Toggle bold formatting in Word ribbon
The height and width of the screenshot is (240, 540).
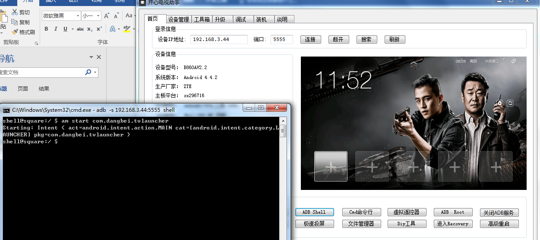(x=46, y=29)
